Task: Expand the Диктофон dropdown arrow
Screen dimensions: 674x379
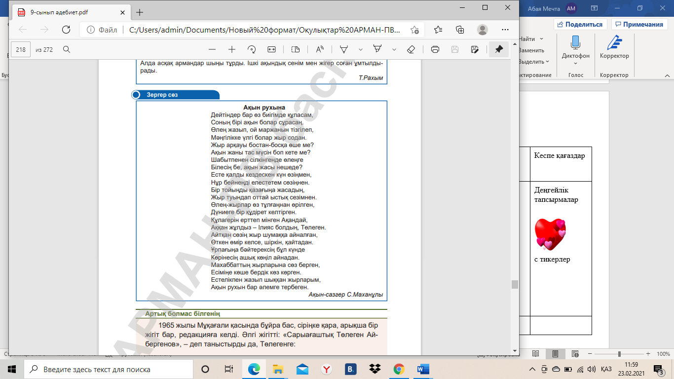Action: [575, 63]
